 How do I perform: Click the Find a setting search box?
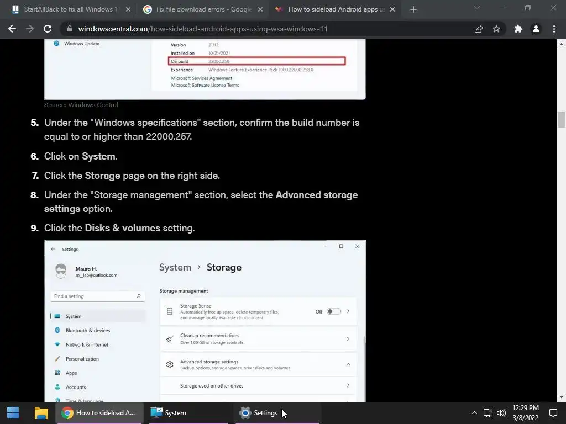tap(97, 296)
